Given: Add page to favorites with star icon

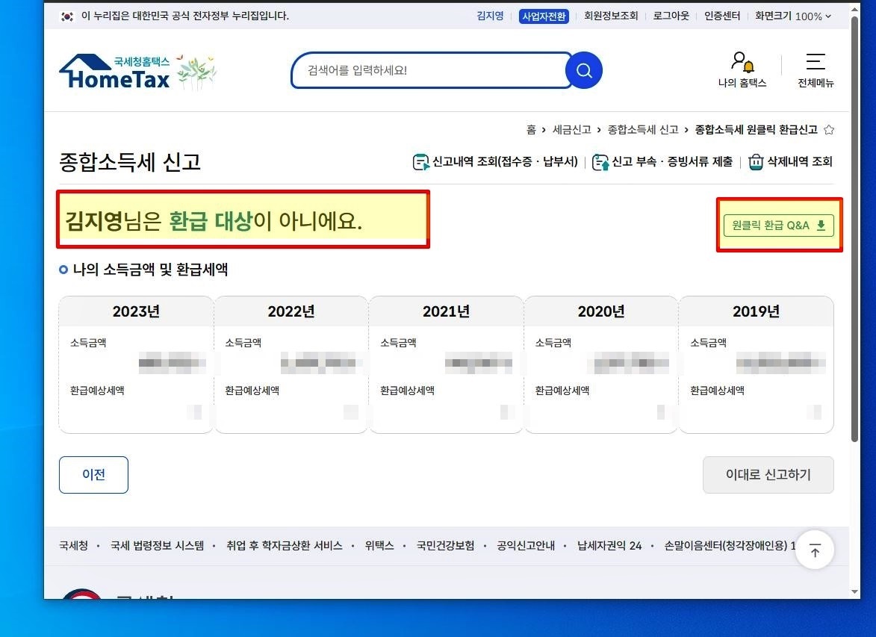Looking at the screenshot, I should tap(829, 130).
